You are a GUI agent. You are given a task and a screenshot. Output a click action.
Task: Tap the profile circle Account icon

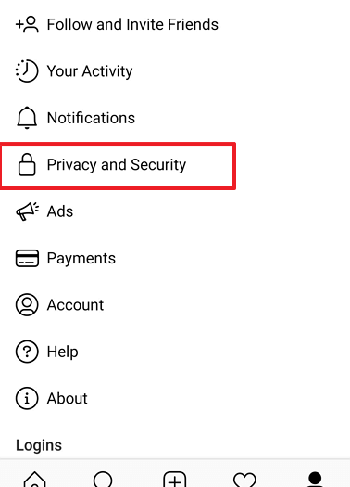pos(27,304)
